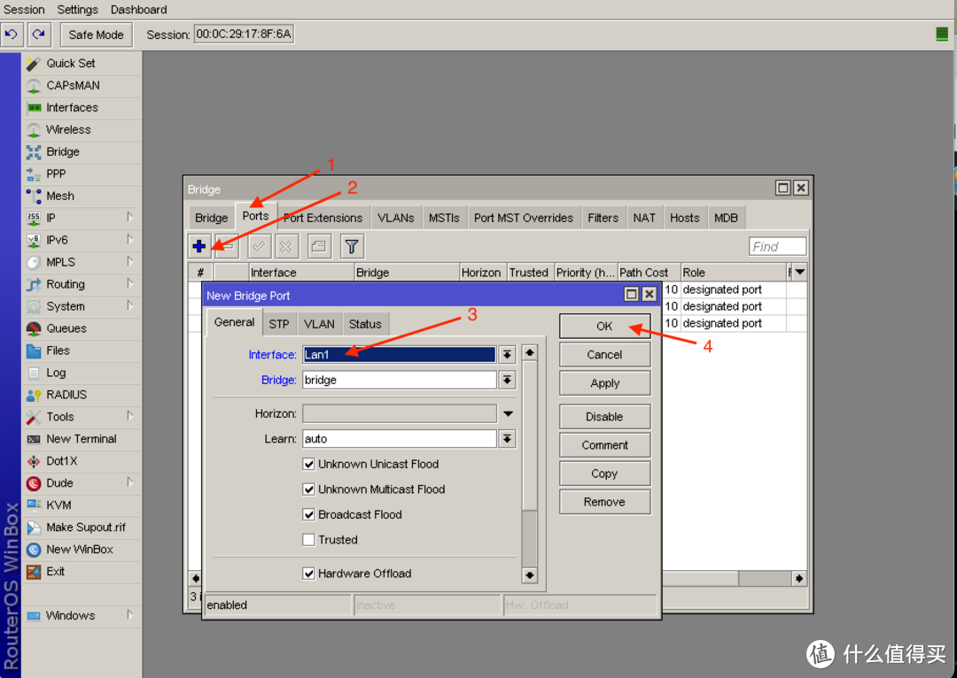Click Exit in sidebar

(82, 571)
